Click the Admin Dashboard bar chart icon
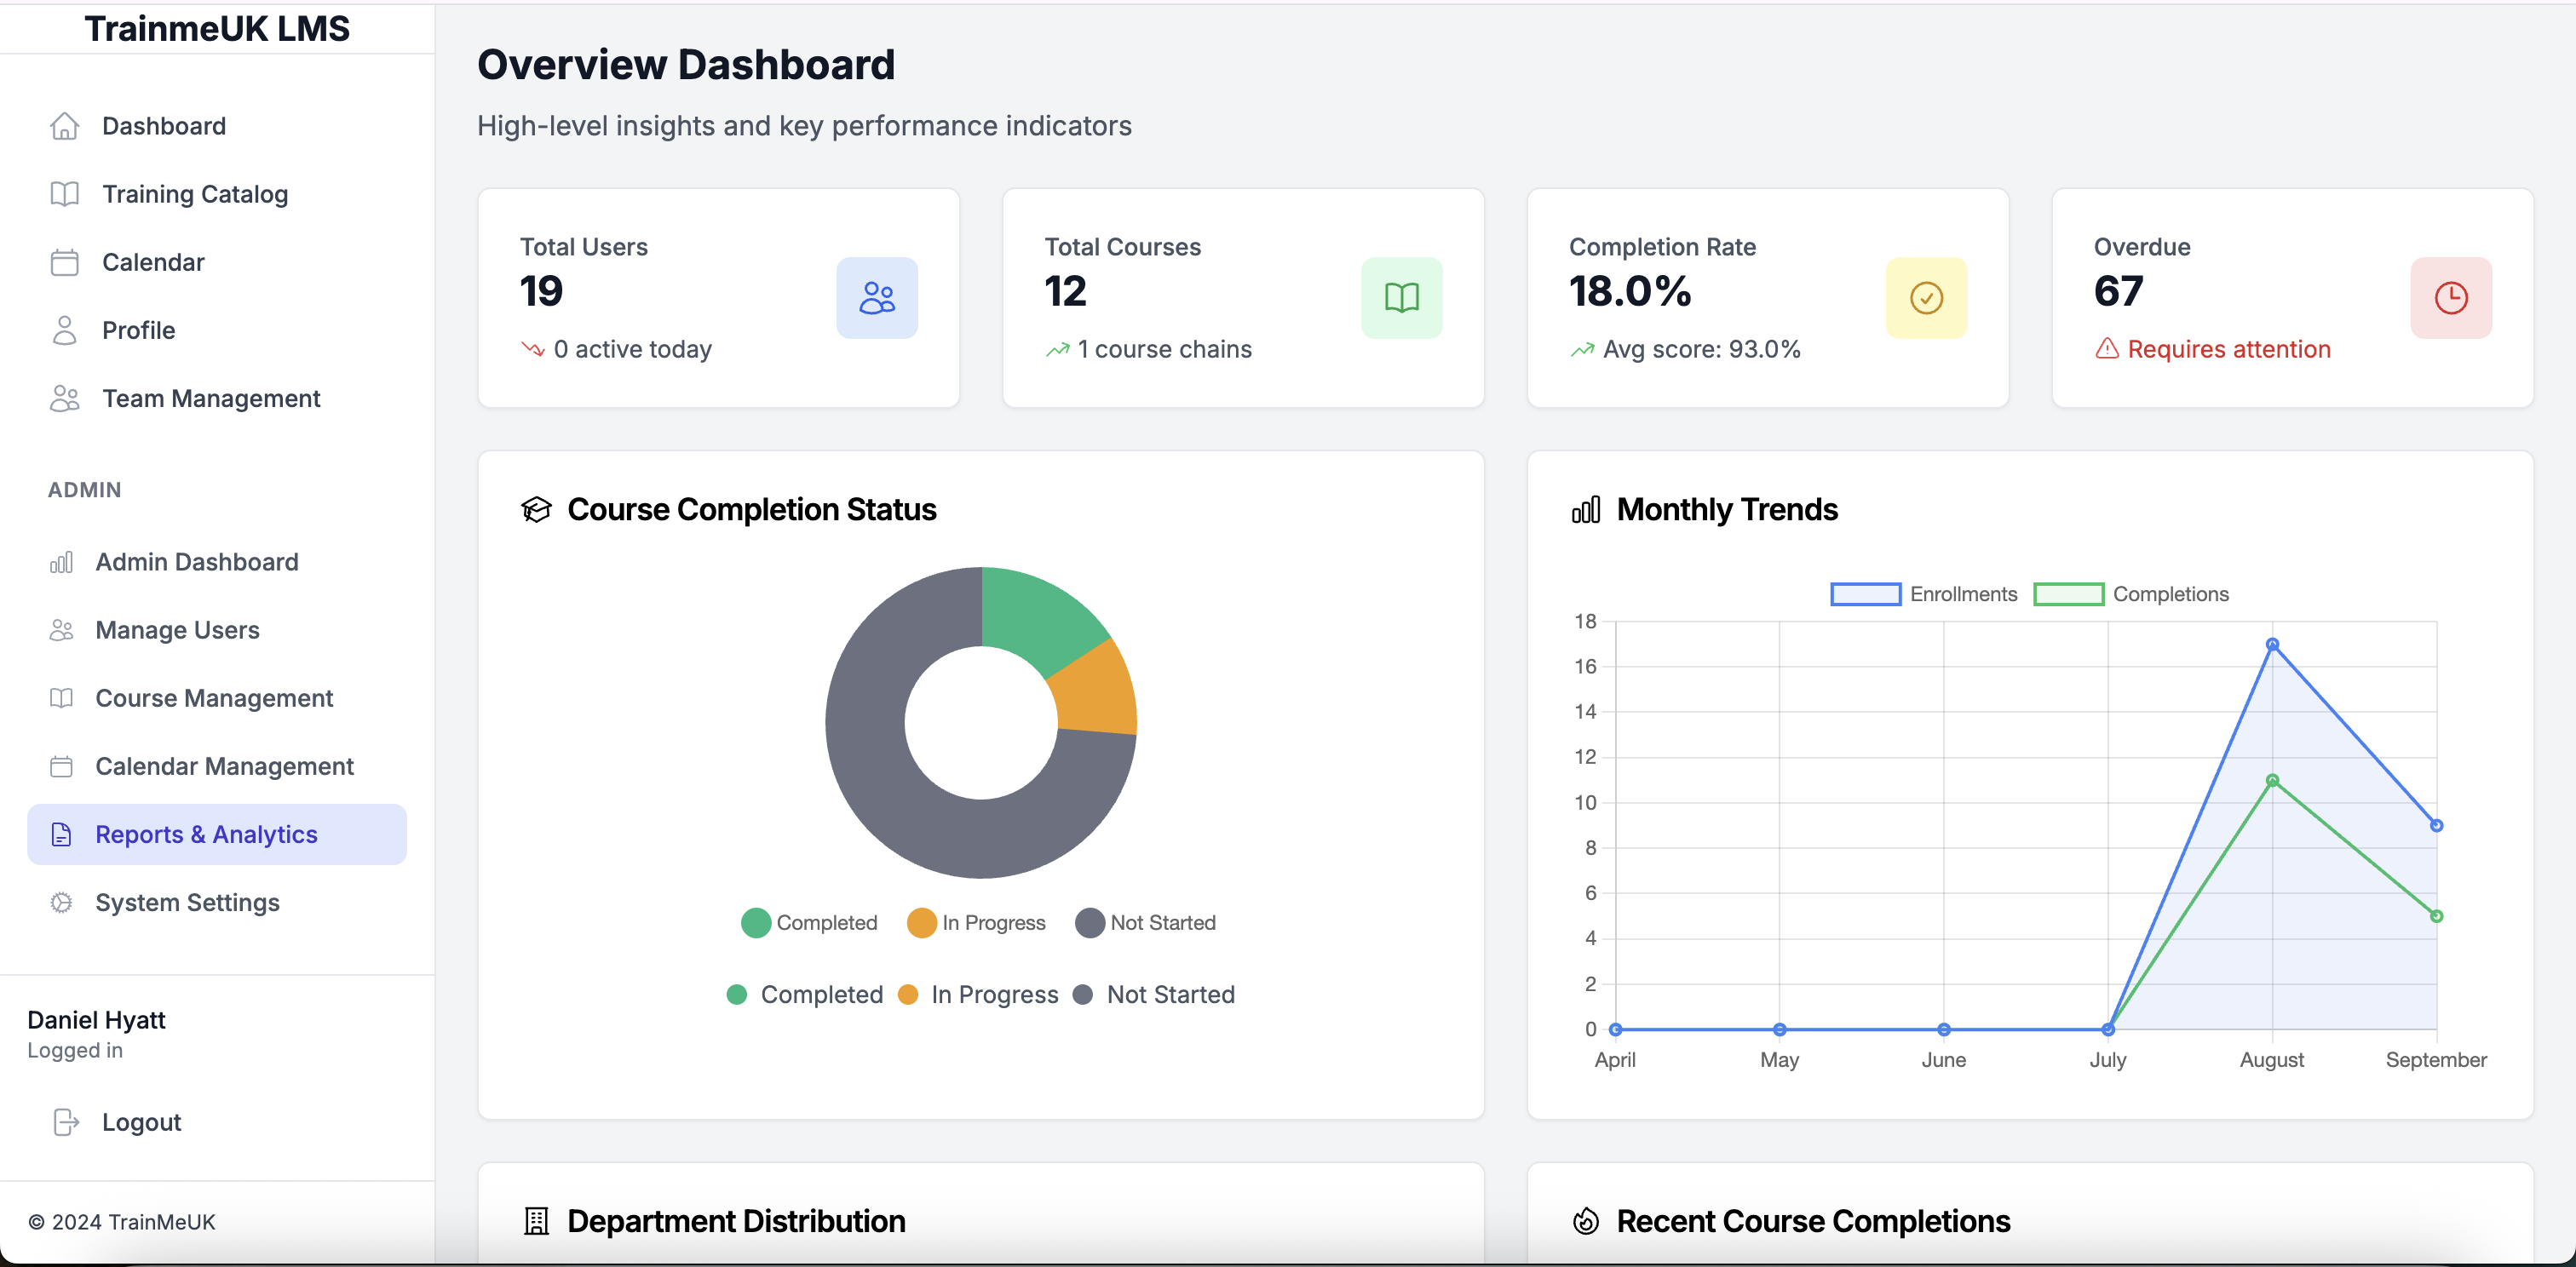The width and height of the screenshot is (2576, 1267). [61, 562]
